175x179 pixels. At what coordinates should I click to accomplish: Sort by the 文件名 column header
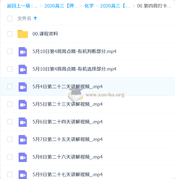click(24, 19)
